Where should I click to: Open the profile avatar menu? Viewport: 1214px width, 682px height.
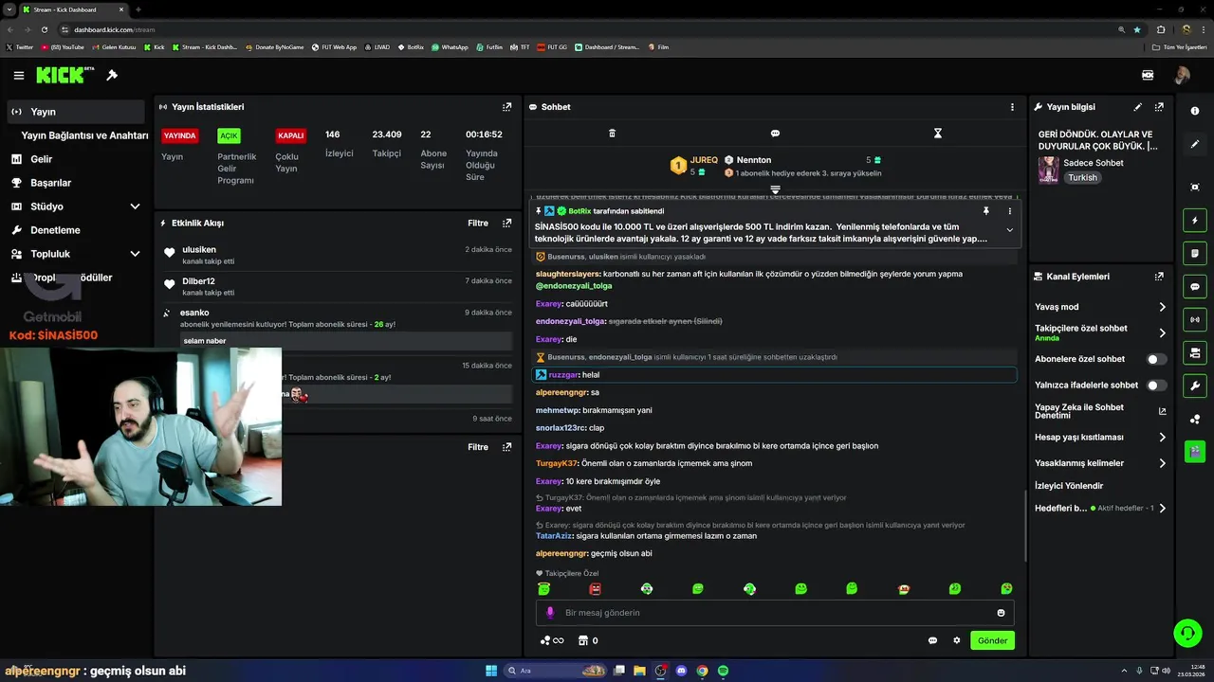[1182, 75]
